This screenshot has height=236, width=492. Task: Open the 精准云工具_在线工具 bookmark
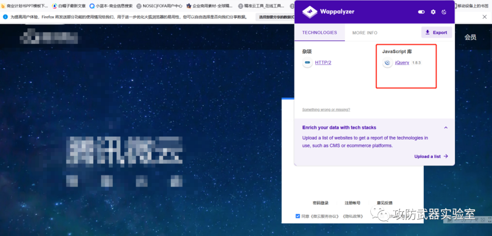261,5
